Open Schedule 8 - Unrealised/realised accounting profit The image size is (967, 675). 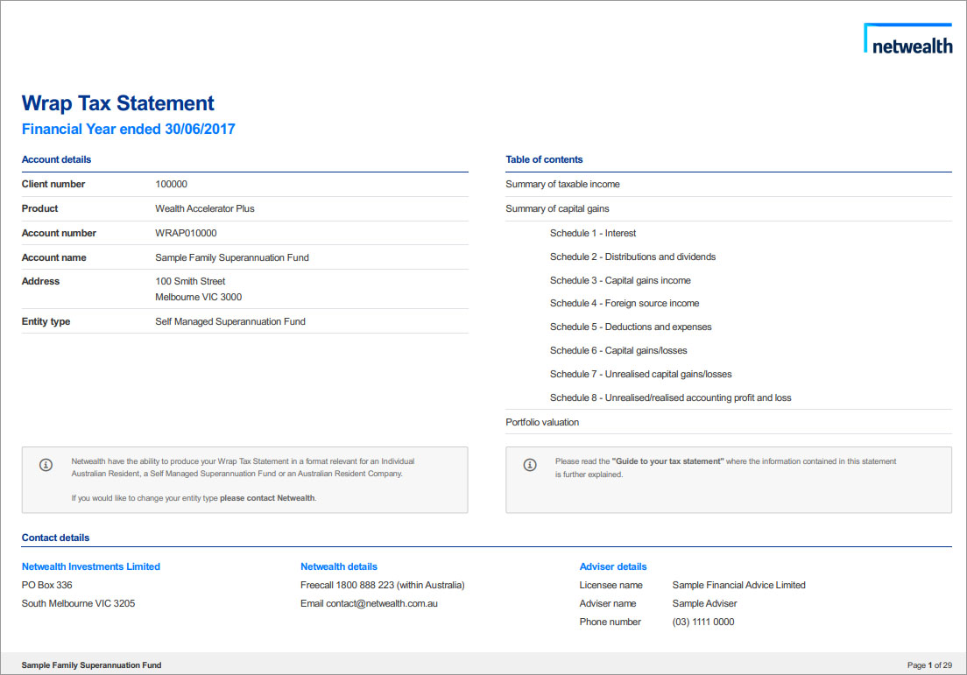point(670,398)
